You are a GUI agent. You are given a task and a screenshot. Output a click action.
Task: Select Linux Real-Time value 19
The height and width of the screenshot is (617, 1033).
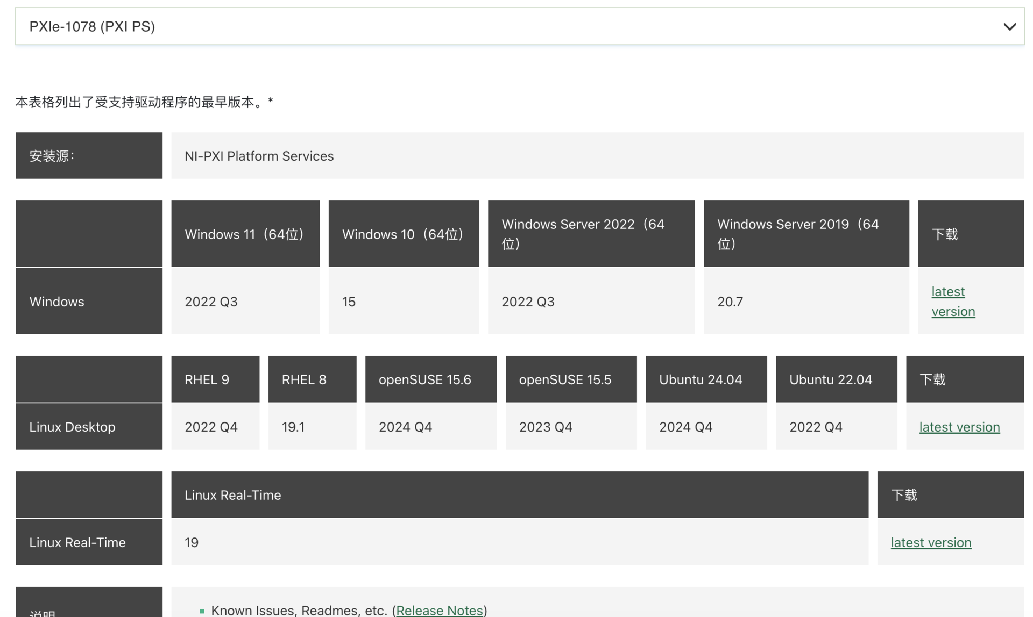pyautogui.click(x=192, y=542)
